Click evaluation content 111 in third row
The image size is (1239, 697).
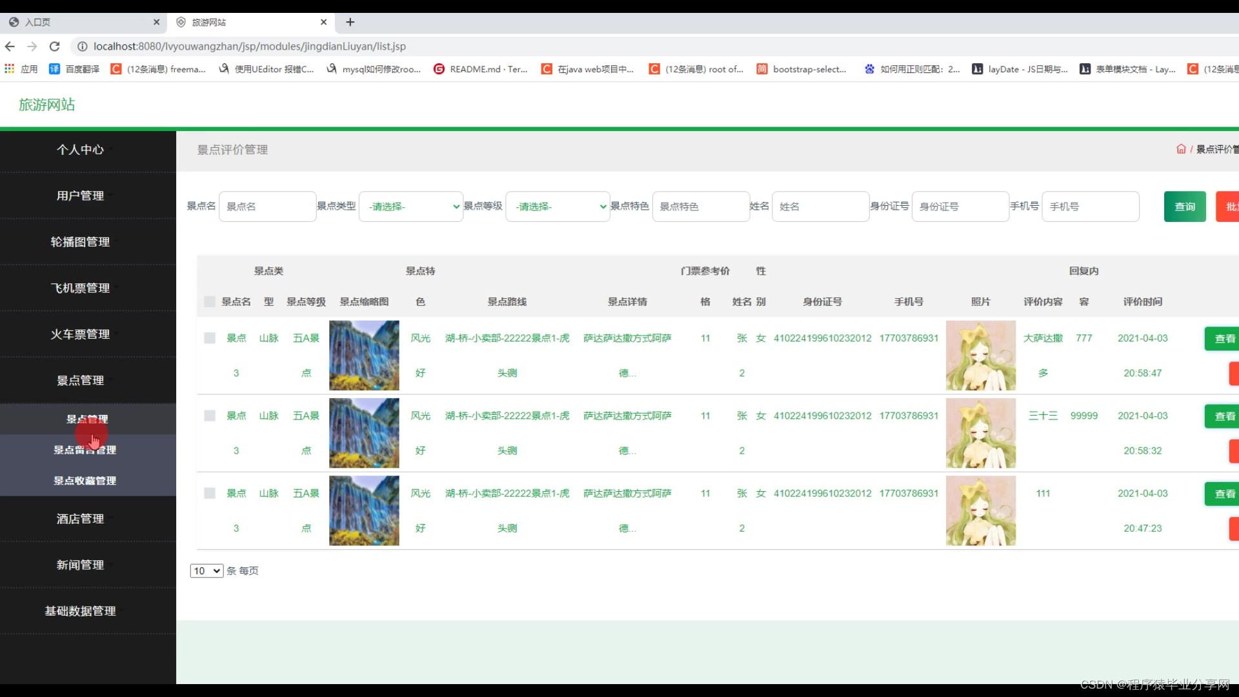1043,493
